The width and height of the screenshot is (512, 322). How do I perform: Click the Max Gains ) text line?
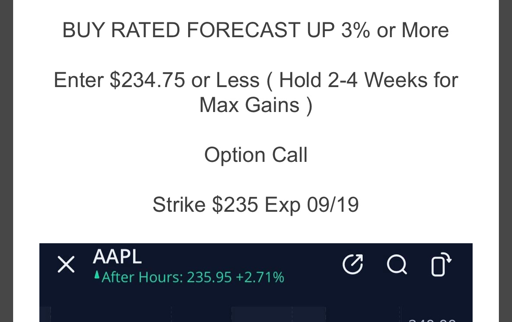pos(256,105)
